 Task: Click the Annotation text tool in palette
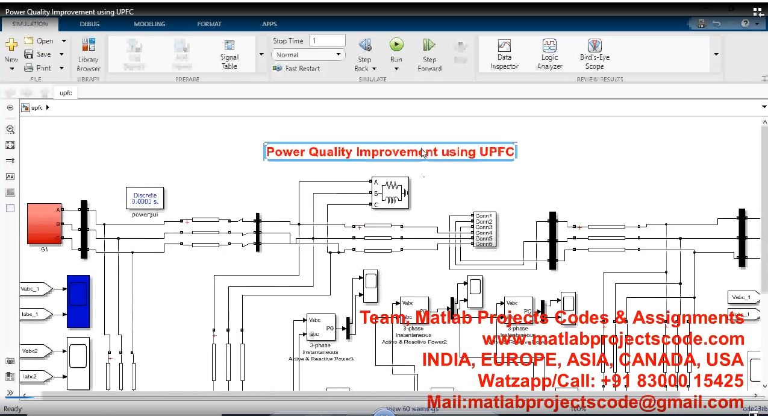click(10, 177)
